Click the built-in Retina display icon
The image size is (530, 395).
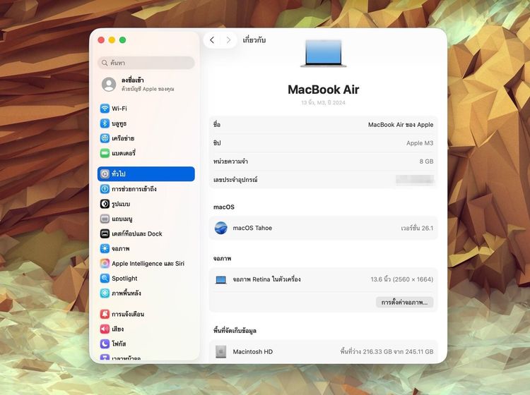(221, 279)
